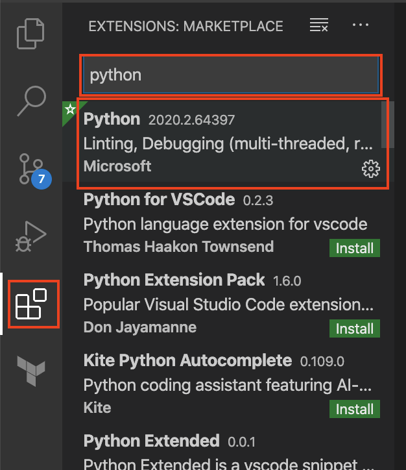Open Kite Python Autocomplete details

[228, 383]
